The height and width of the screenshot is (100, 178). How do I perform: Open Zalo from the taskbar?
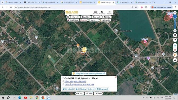click(x=48, y=98)
